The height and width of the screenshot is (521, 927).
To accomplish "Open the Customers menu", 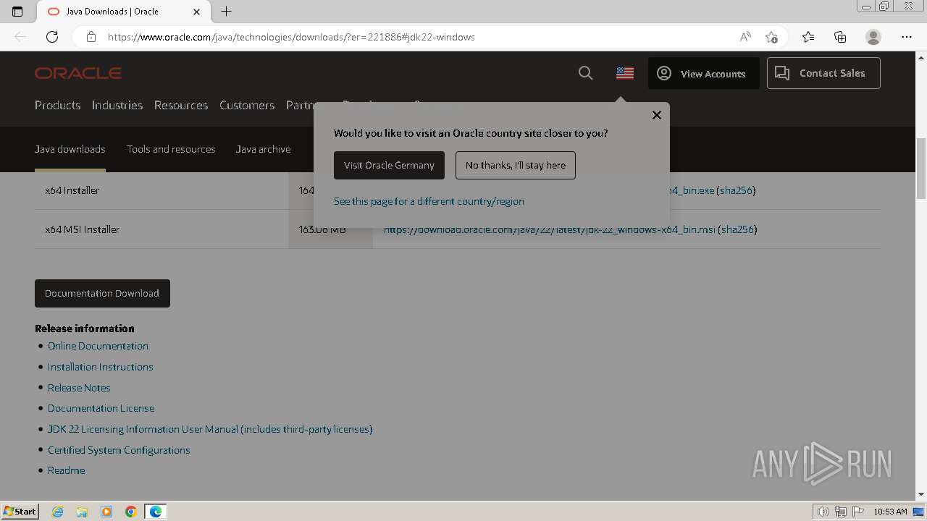I will [247, 105].
